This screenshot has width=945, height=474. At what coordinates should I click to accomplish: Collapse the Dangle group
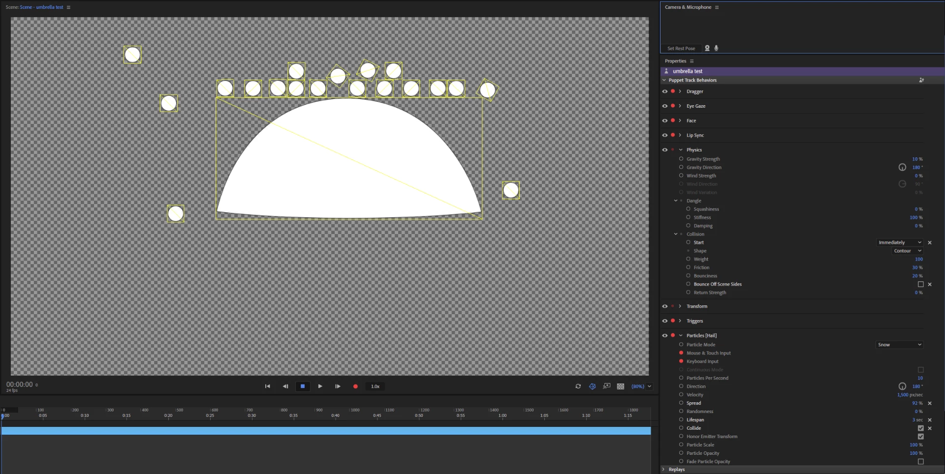tap(676, 201)
